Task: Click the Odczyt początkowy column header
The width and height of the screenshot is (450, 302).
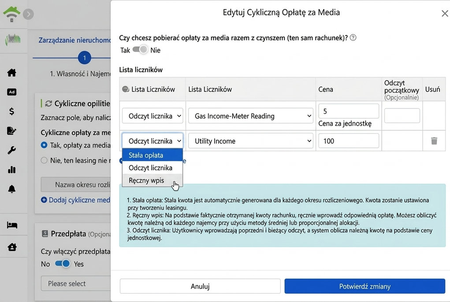Action: [x=402, y=90]
